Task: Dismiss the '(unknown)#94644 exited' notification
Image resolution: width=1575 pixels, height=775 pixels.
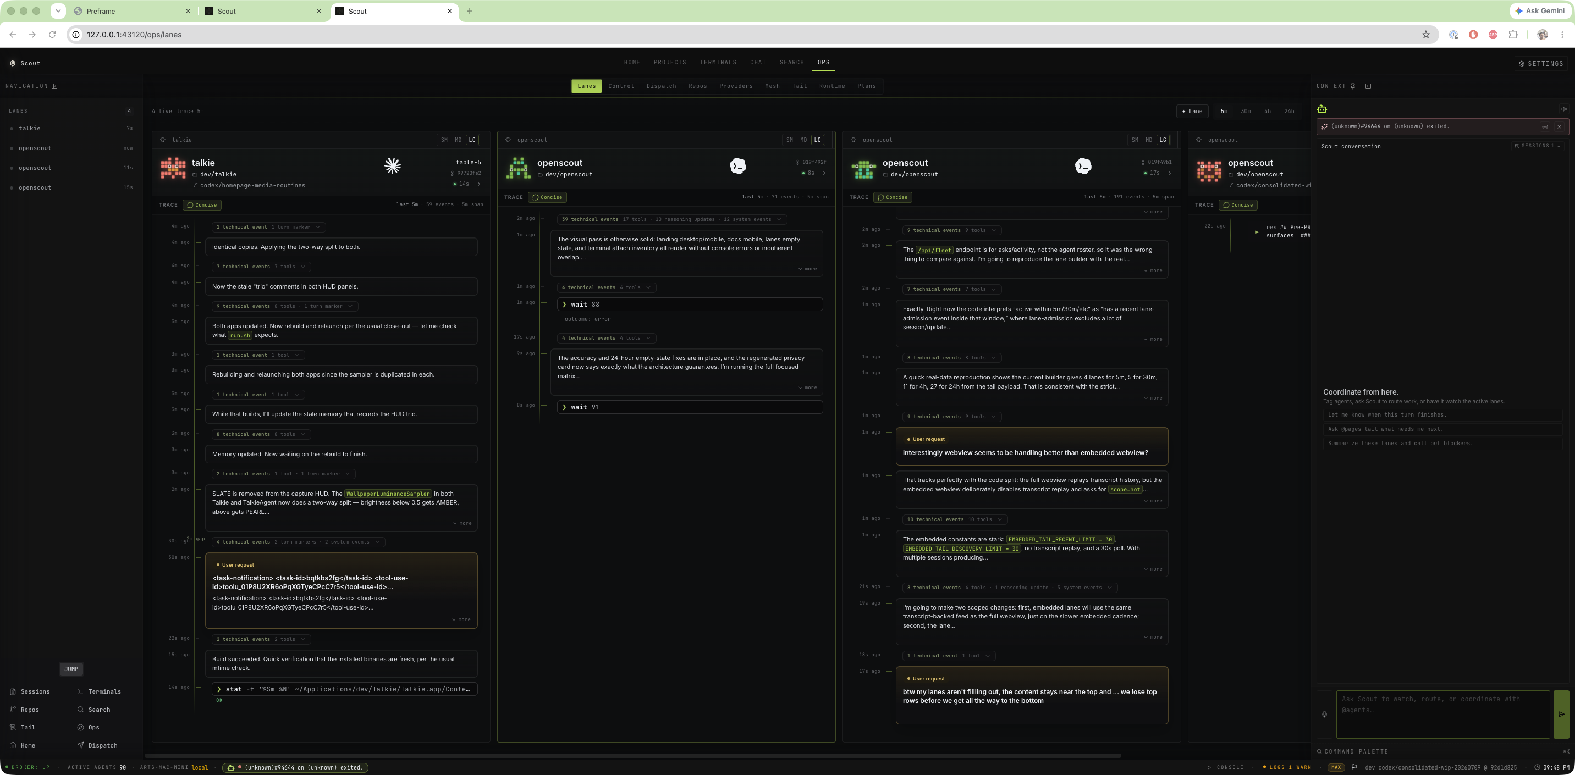Action: 1559,126
